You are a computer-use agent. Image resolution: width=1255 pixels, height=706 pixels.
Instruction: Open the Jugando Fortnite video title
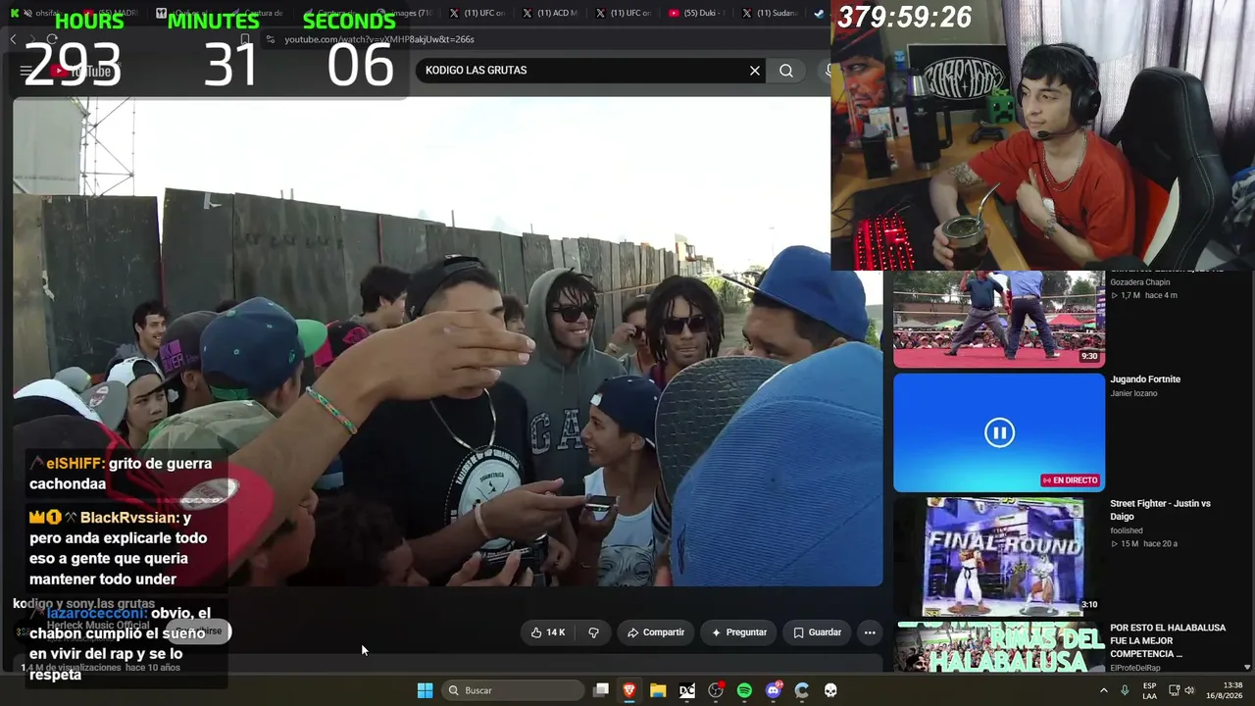pyautogui.click(x=1145, y=379)
